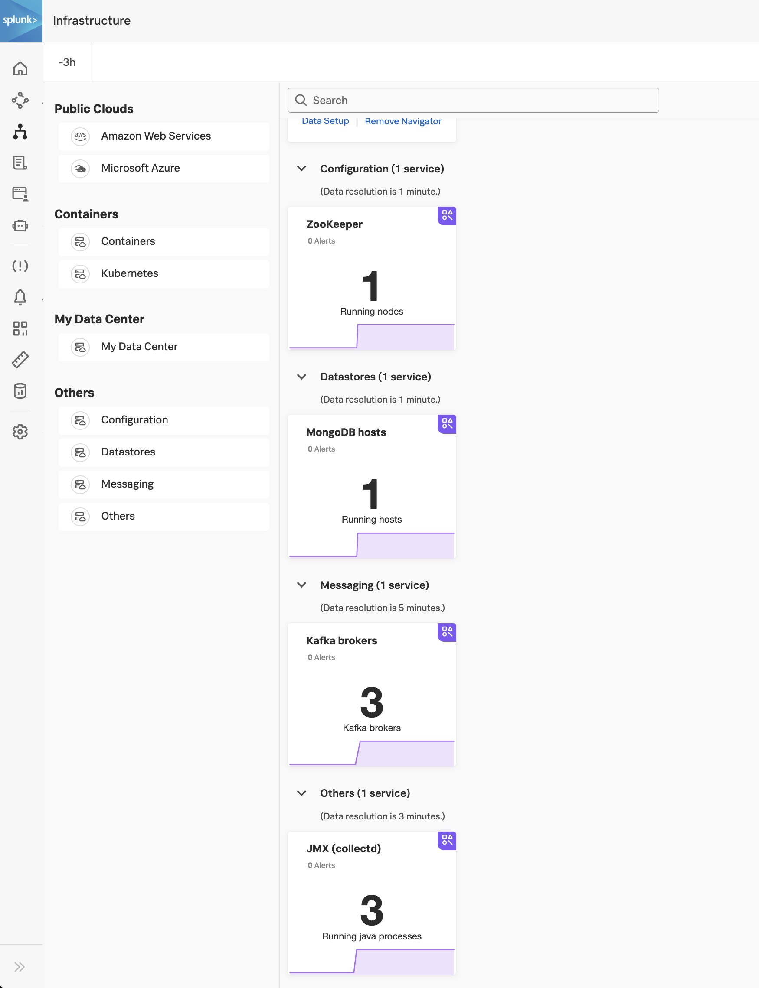Click the Remove Navigator link
Viewport: 759px width, 988px height.
click(403, 121)
